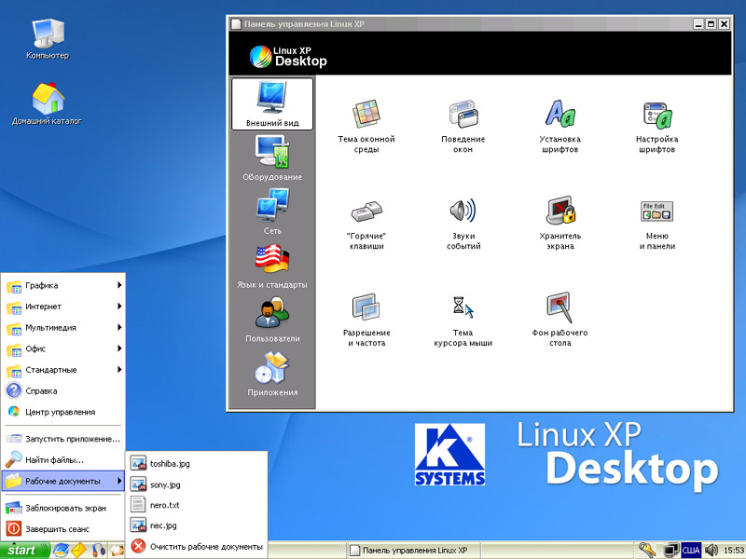
Task: Maximize the Панель управления Linux XP window
Action: (711, 24)
